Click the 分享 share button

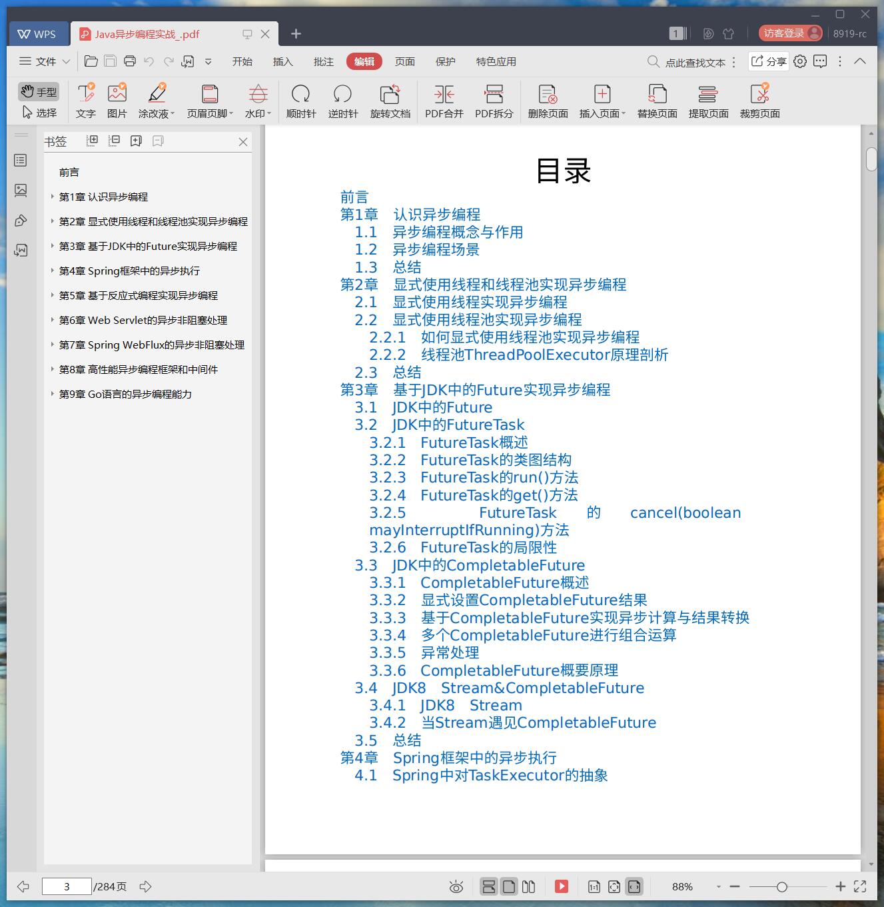pyautogui.click(x=769, y=61)
